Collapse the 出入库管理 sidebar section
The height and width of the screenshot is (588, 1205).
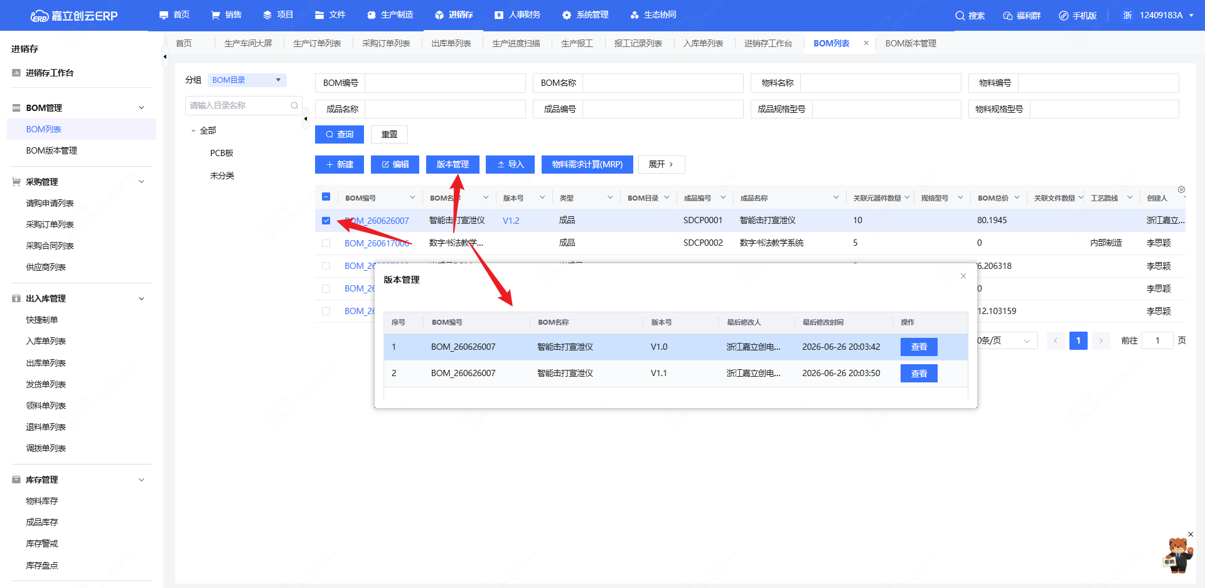[141, 298]
